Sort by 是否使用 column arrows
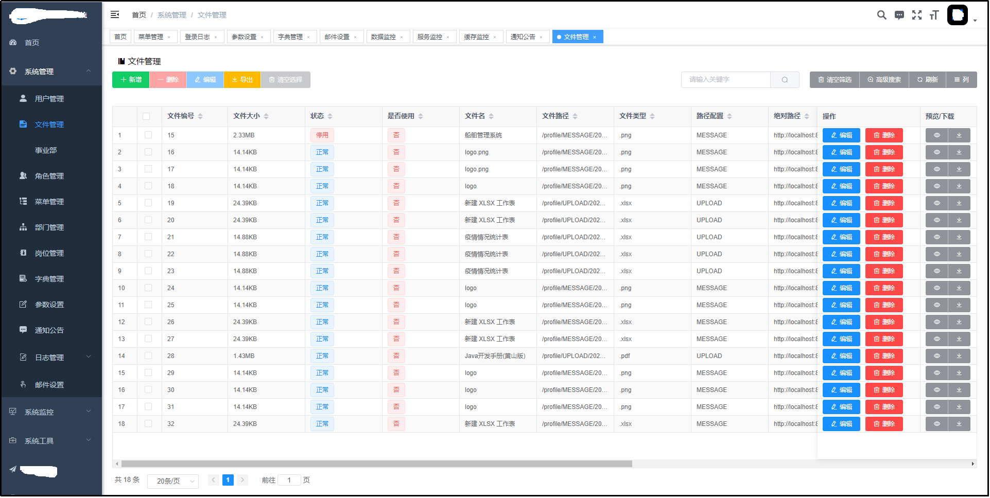This screenshot has width=990, height=498. pos(421,116)
